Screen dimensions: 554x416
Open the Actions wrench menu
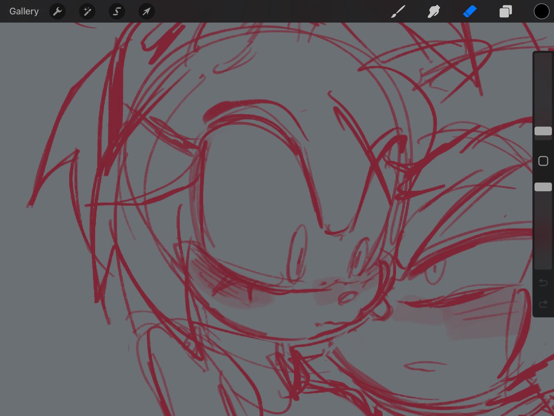point(58,12)
